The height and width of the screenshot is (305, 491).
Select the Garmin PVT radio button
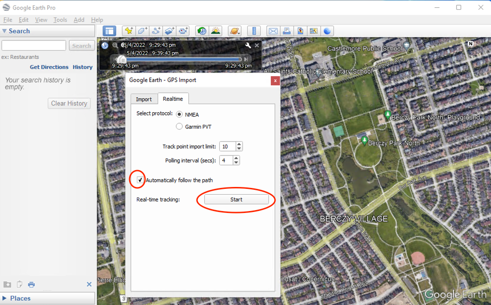coord(180,127)
